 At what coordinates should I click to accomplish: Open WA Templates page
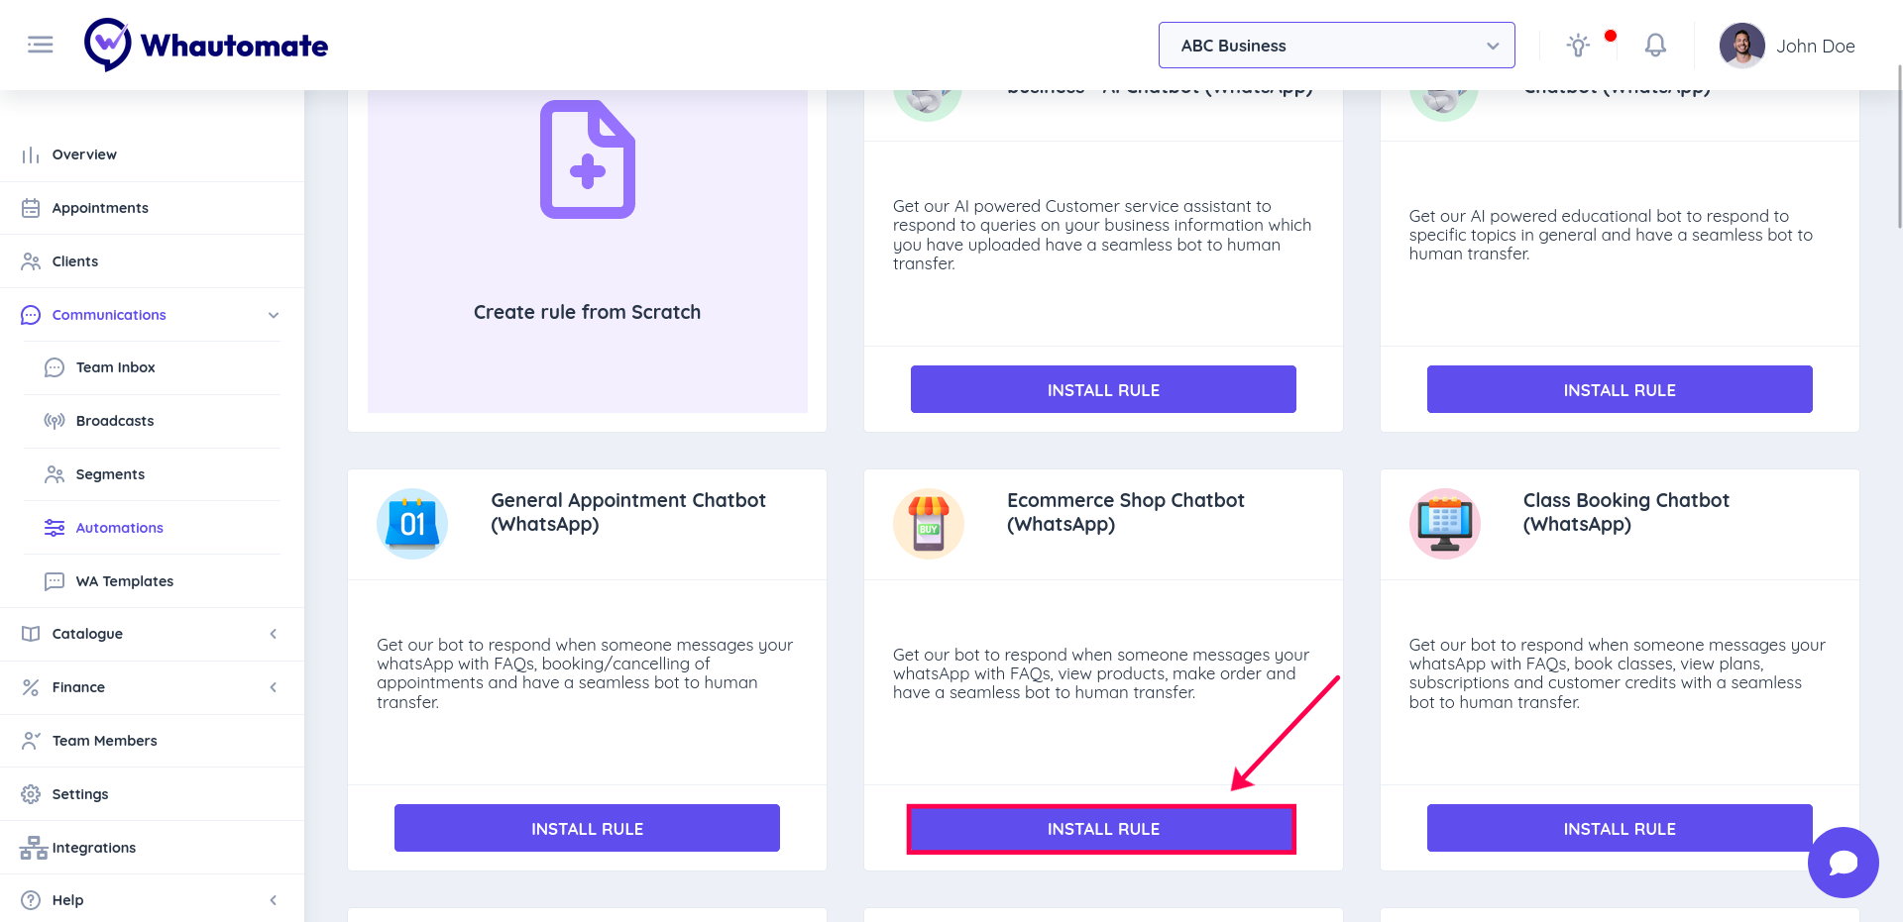[124, 581]
